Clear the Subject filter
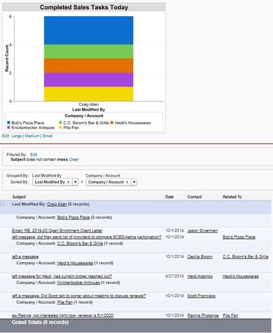The width and height of the screenshot is (273, 333). point(74,159)
